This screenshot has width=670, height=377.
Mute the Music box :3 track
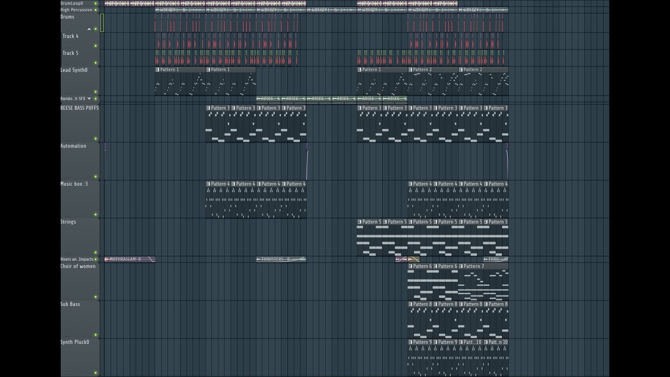(96, 215)
